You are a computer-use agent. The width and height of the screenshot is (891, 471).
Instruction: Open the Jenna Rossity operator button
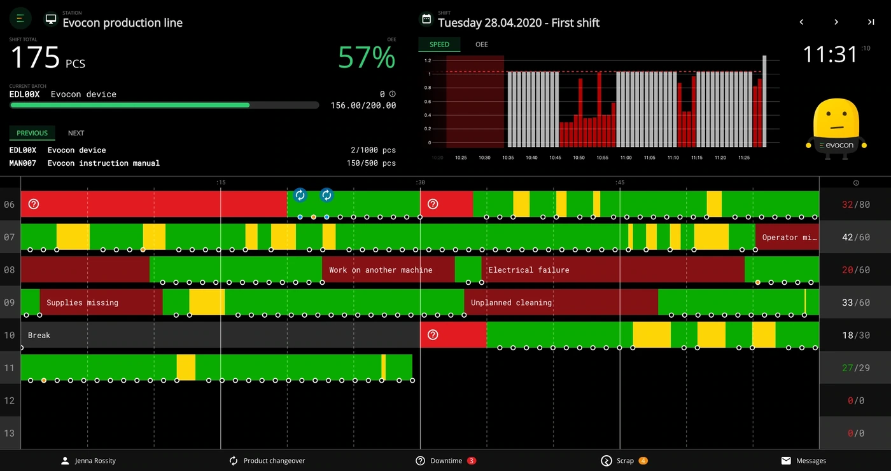(x=88, y=461)
